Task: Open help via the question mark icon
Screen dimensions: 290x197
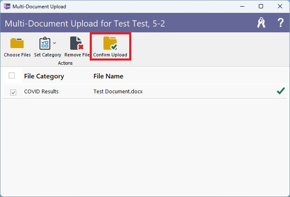Action: pos(280,23)
